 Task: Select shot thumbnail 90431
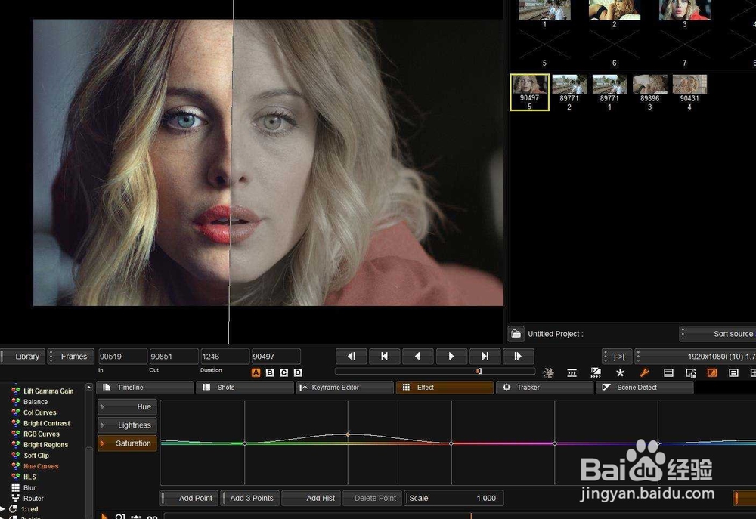pyautogui.click(x=689, y=92)
